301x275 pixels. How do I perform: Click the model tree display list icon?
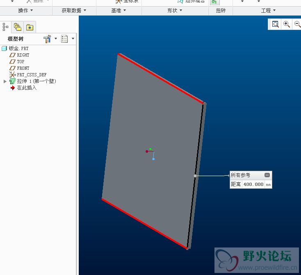(x=64, y=39)
